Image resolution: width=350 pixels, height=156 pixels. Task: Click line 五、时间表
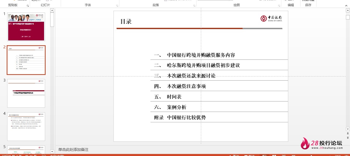[168, 97]
